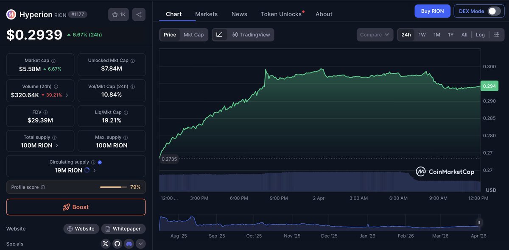Select the All time range
The width and height of the screenshot is (509, 250).
(464, 35)
